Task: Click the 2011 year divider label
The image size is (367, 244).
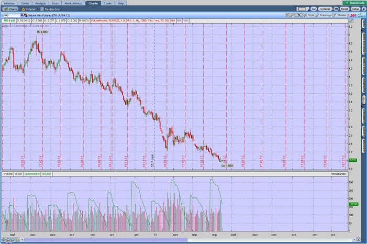Action: click(x=152, y=160)
